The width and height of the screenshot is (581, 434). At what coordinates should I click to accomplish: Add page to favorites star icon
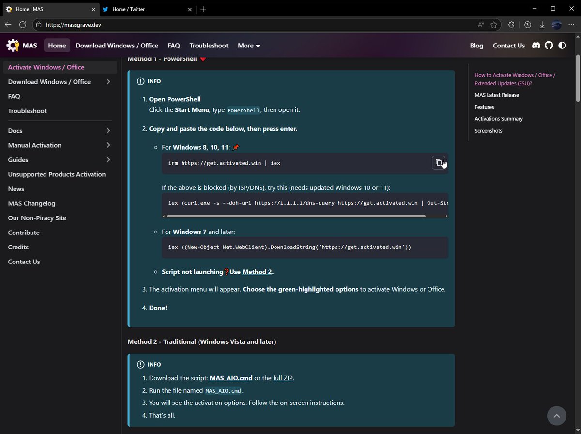(x=494, y=25)
